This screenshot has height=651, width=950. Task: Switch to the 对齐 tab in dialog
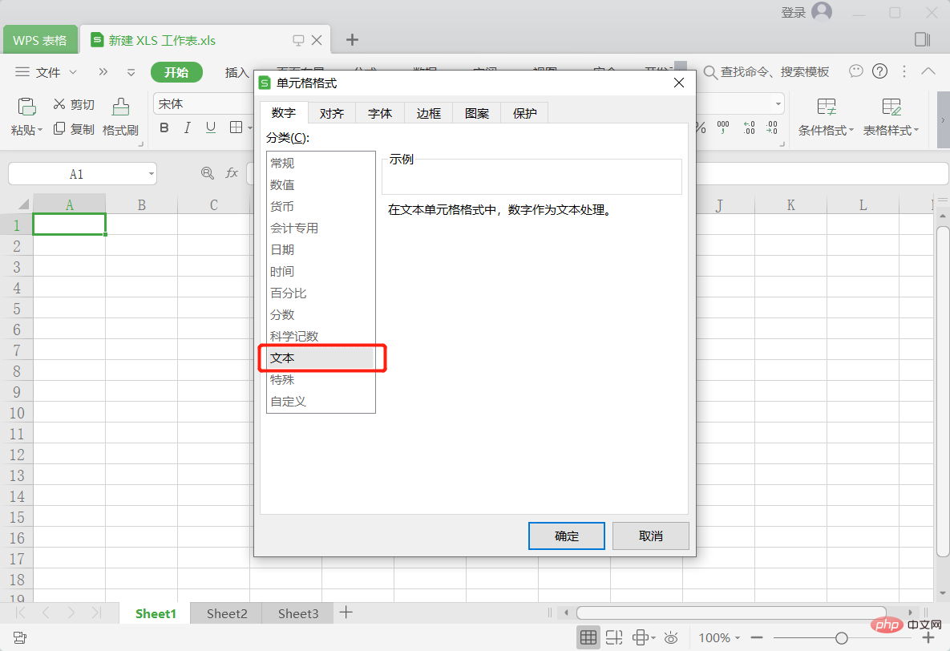point(332,113)
